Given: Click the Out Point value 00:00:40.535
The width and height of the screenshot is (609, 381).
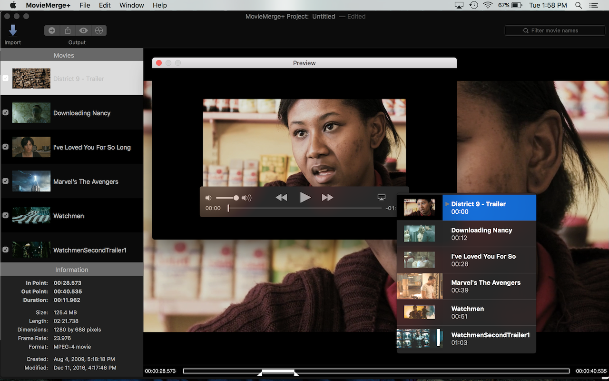Looking at the screenshot, I should [68, 291].
